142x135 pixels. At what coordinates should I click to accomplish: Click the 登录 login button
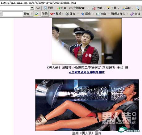click(45, 14)
